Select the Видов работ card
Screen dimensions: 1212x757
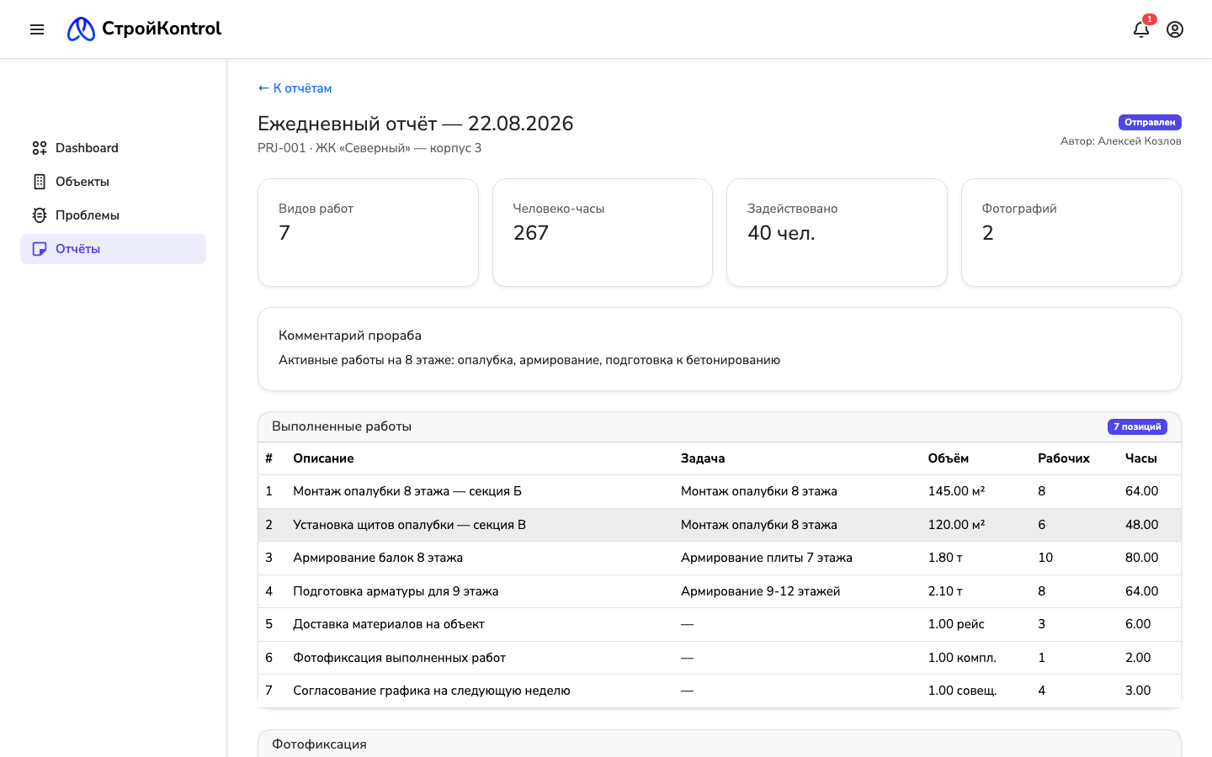pyautogui.click(x=368, y=232)
